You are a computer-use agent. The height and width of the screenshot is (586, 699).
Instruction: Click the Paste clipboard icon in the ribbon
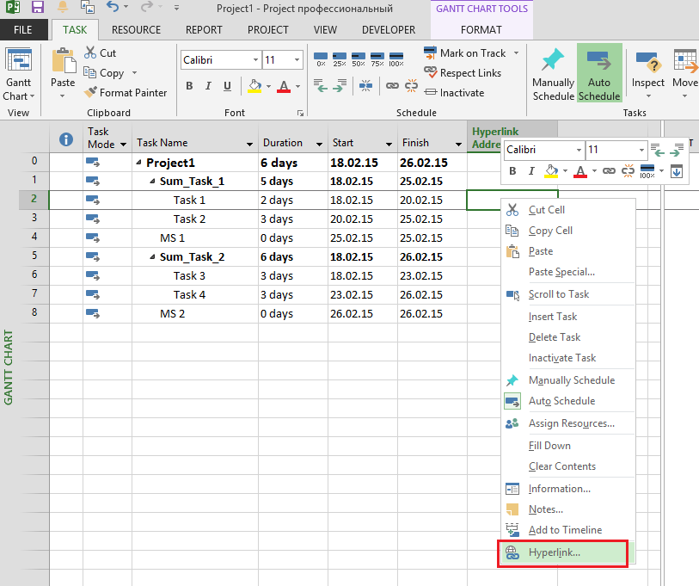click(63, 60)
